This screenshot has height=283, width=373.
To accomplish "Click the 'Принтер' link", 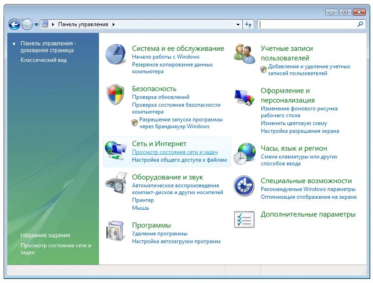I will (143, 200).
